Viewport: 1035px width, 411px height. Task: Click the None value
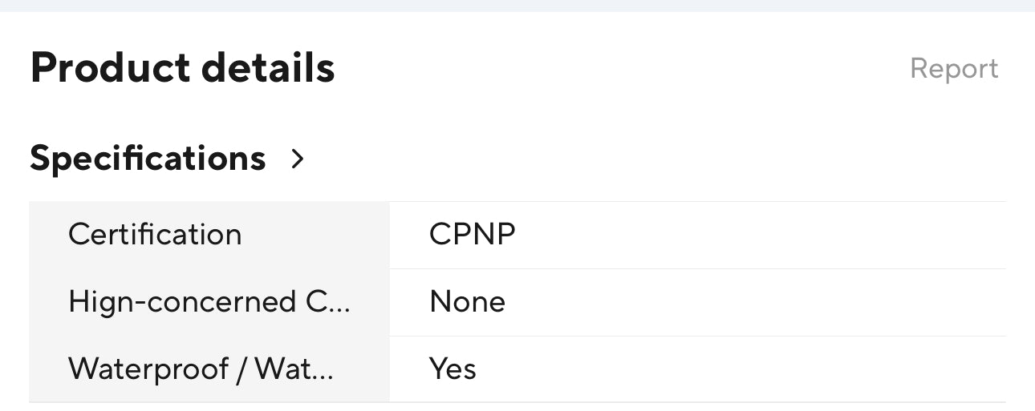click(x=467, y=302)
